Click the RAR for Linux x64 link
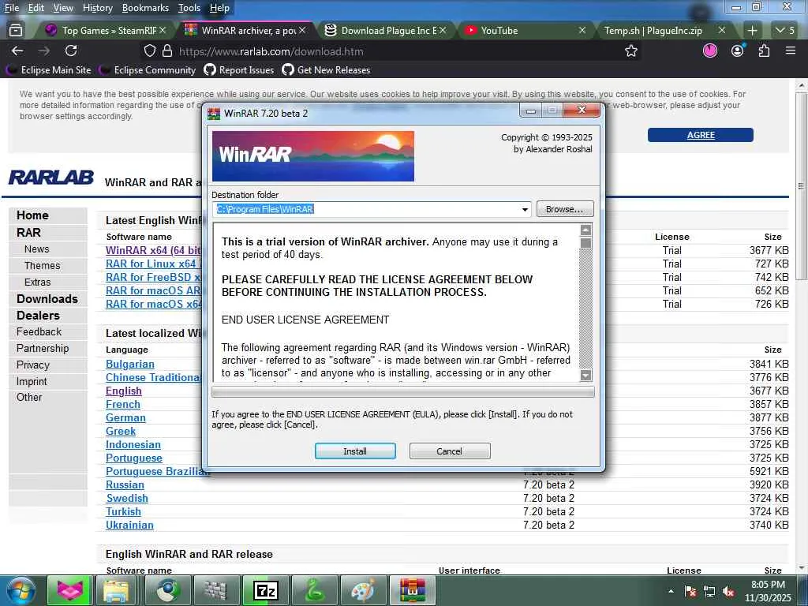The image size is (808, 606). 153,264
